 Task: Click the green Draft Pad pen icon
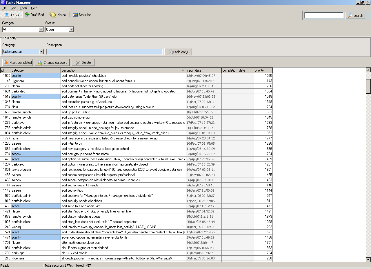tap(27, 15)
